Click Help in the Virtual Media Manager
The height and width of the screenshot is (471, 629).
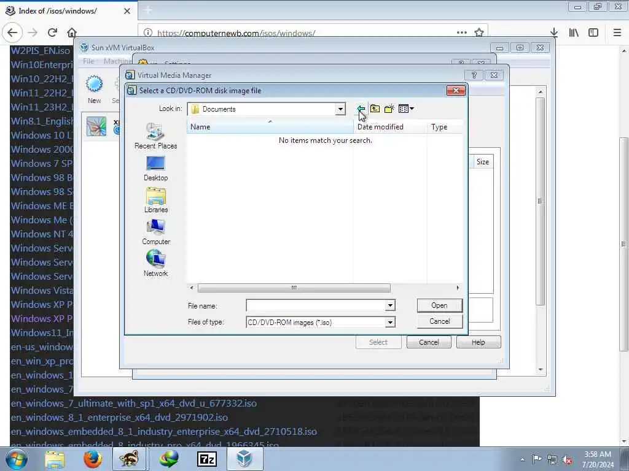tap(478, 342)
